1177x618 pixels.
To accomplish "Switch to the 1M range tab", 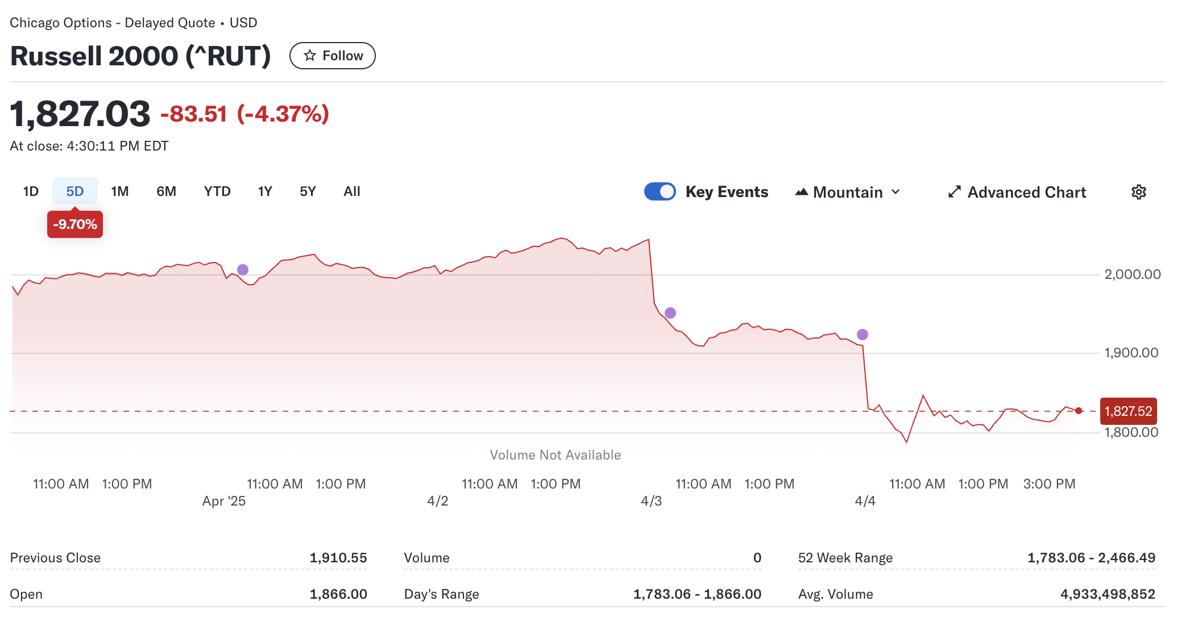I will [x=120, y=191].
